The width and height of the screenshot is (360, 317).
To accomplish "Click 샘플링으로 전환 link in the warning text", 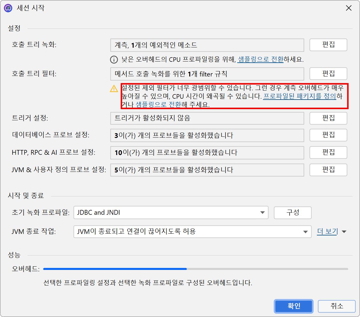I will 158,105.
